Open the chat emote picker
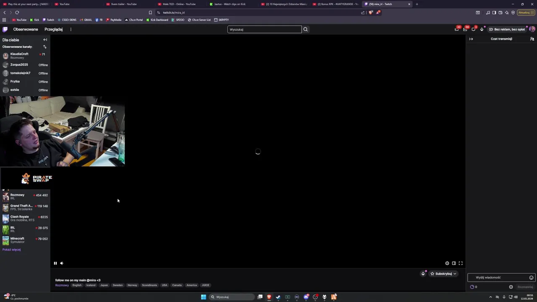 click(531, 278)
